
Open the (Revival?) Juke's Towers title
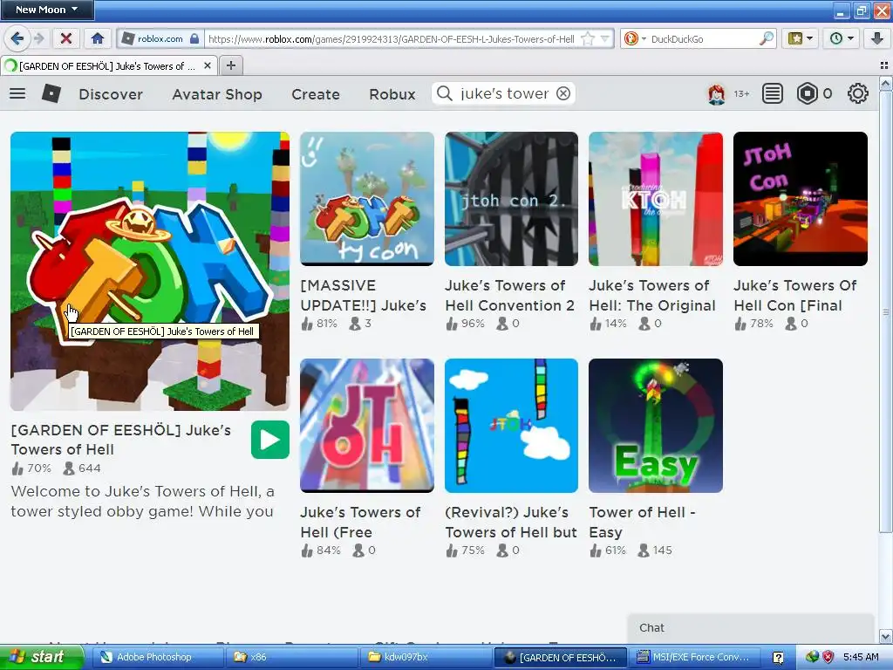point(511,522)
